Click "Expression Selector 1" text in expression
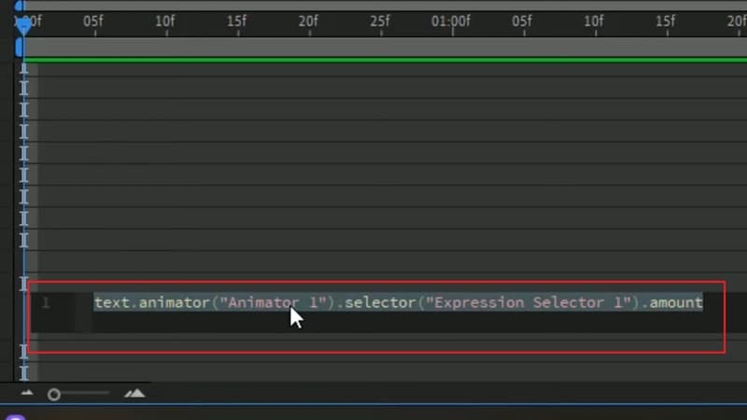The height and width of the screenshot is (420, 747). point(528,302)
